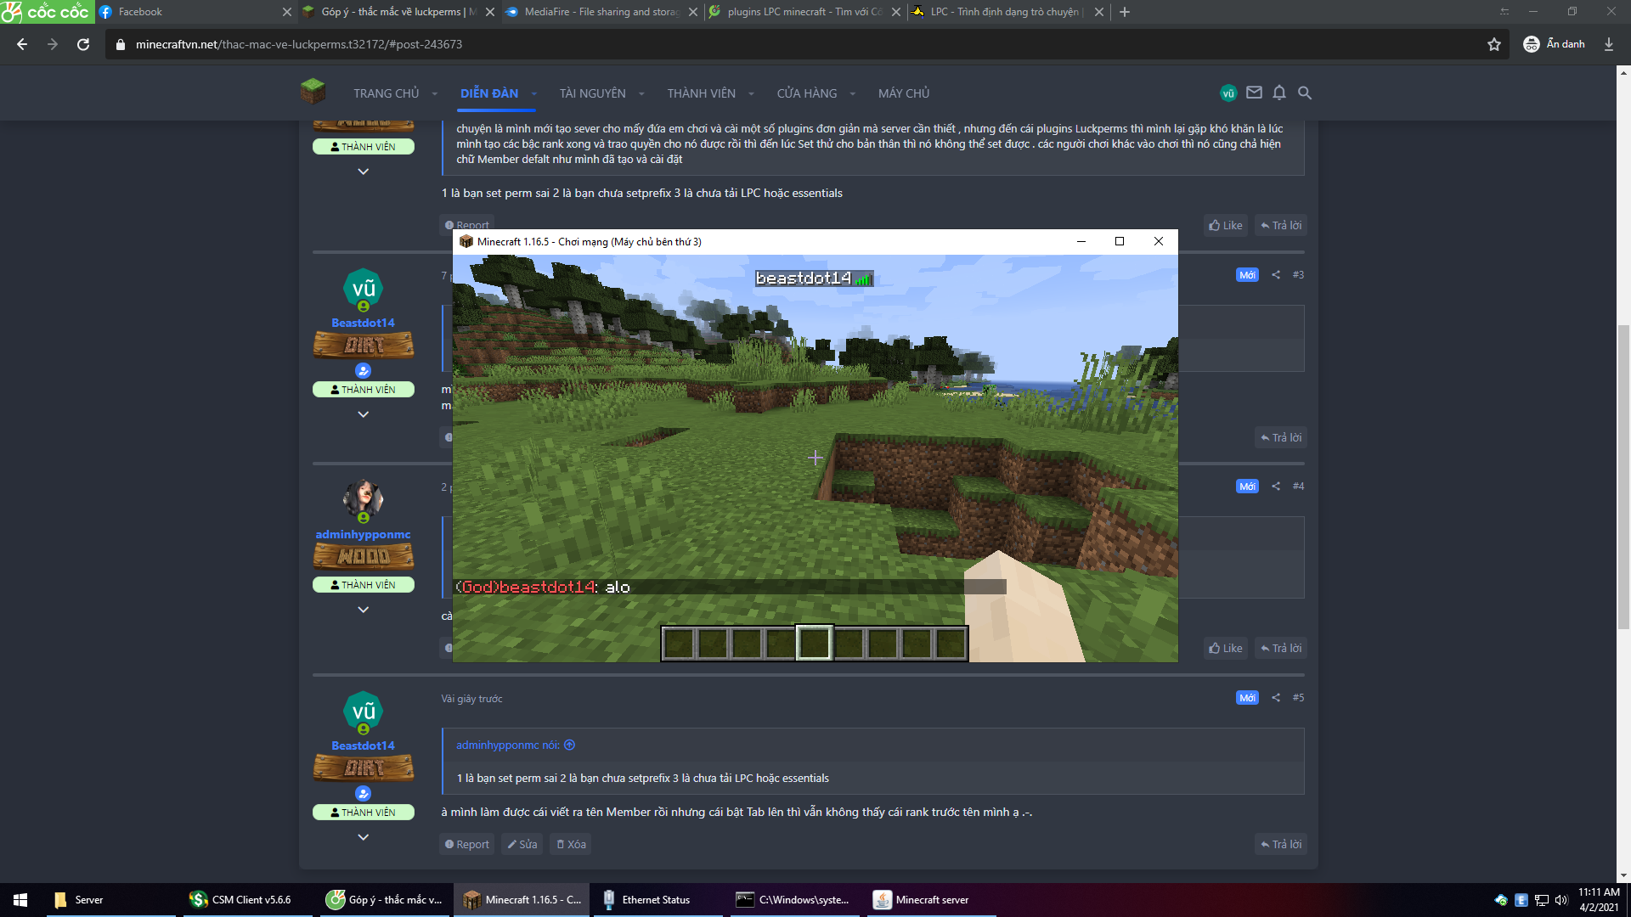Image resolution: width=1631 pixels, height=917 pixels.
Task: Open Windows Start menu
Action: (20, 900)
